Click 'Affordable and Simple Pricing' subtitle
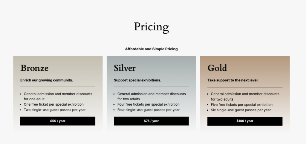Screen dimensions: 306x144 point(151,49)
